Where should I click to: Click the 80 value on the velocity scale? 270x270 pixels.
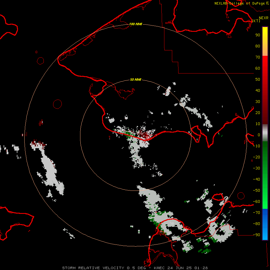point(258,46)
